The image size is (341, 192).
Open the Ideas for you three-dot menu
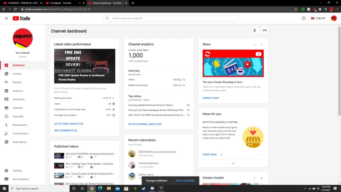click(x=222, y=154)
